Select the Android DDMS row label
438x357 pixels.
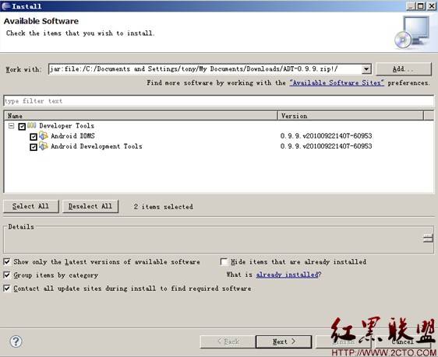(73, 136)
